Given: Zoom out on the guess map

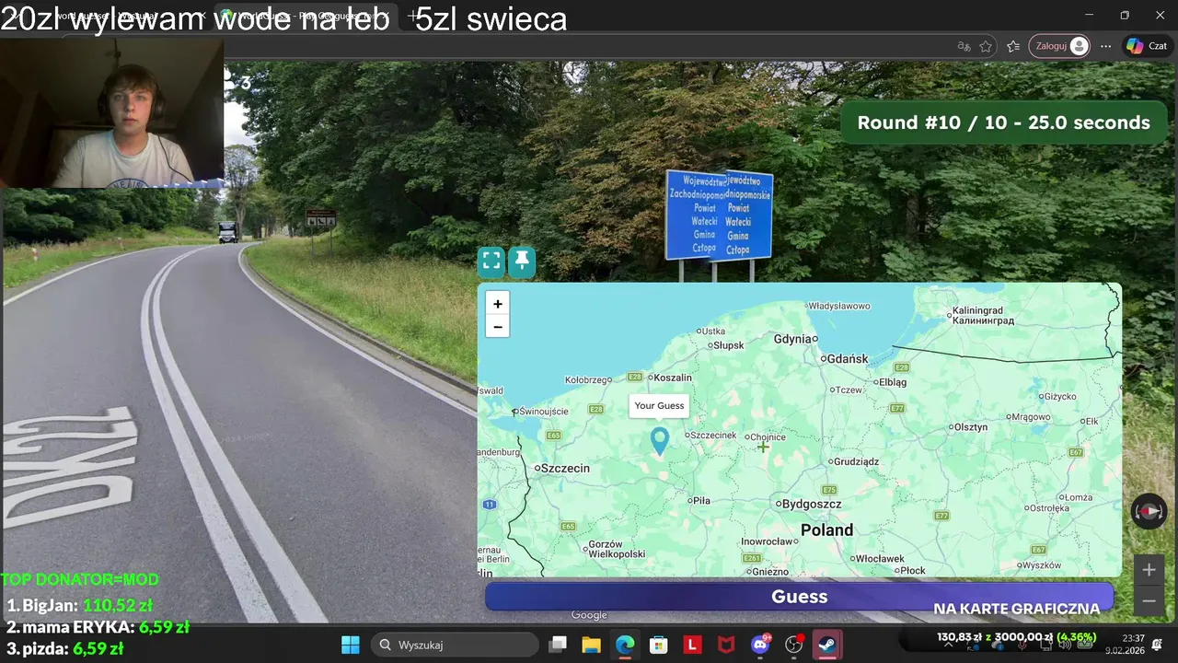Looking at the screenshot, I should [498, 327].
